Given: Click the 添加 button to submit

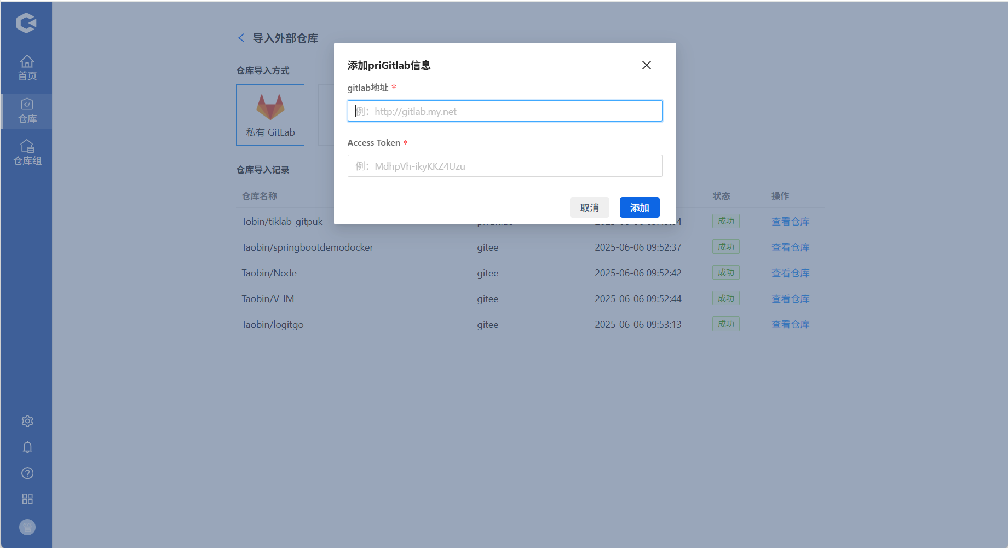Looking at the screenshot, I should 639,207.
